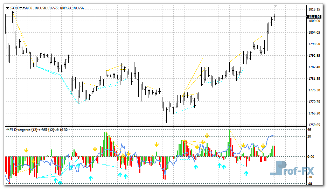Open the dropdown triangle beside GOLDm#

point(7,7)
